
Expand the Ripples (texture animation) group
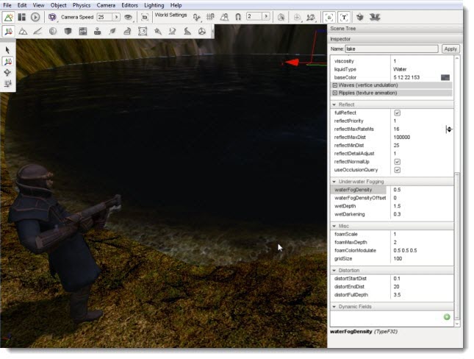[x=335, y=93]
